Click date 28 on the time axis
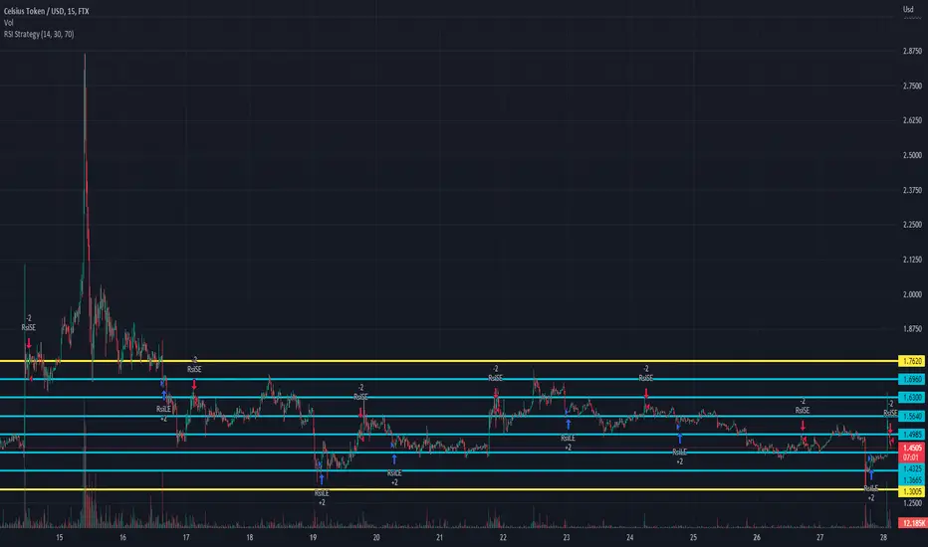Image resolution: width=928 pixels, height=547 pixels. 883,537
